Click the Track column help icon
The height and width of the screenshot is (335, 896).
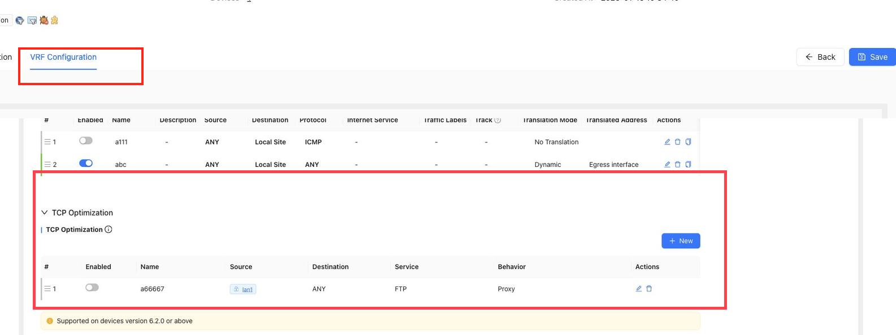[497, 120]
